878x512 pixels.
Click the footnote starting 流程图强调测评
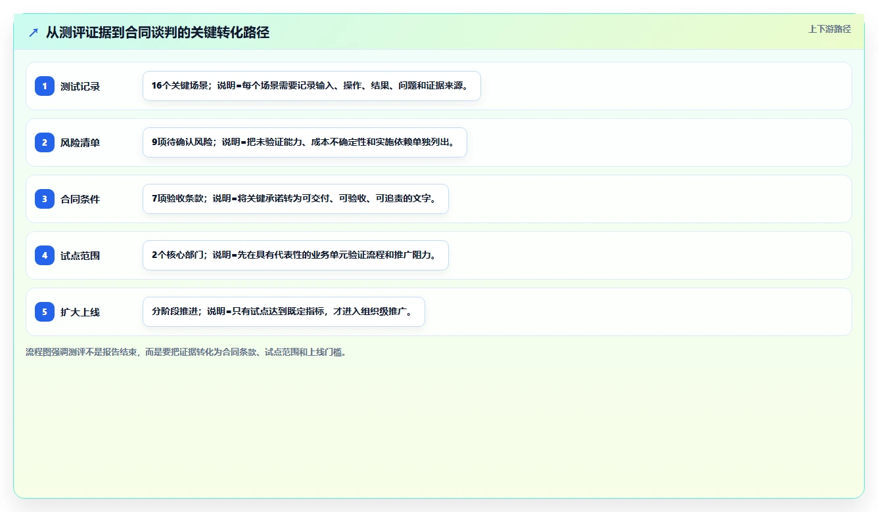click(186, 352)
